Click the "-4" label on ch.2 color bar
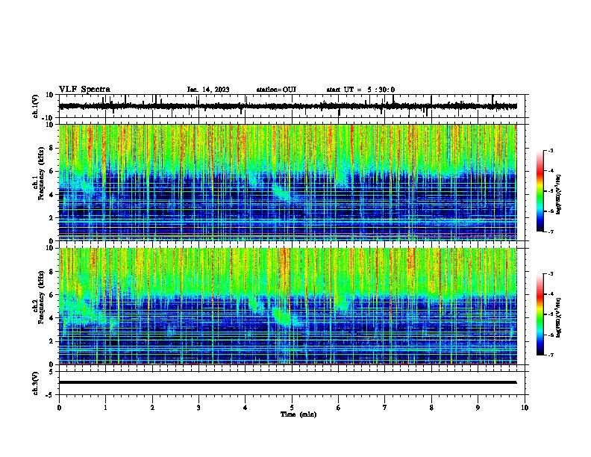The width and height of the screenshot is (591, 457). click(x=550, y=294)
